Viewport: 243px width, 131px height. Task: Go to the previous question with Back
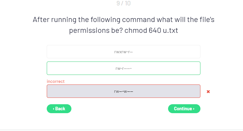pyautogui.click(x=59, y=109)
